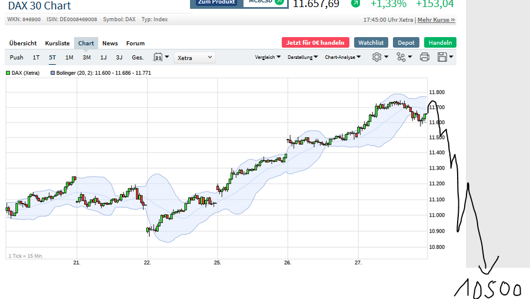Viewport: 530px width, 299px height.
Task: Click the green arrow trend icon
Action: tap(355, 4)
